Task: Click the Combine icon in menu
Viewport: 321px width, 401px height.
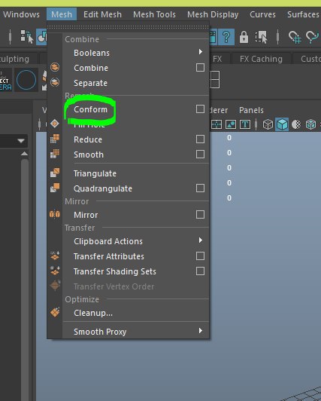Action: 55,67
